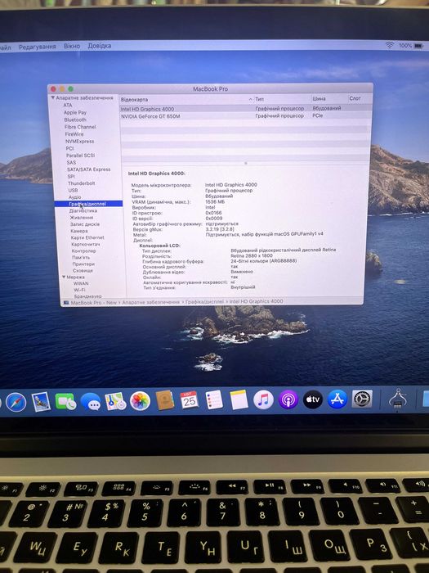Select Apple Pay in the sidebar
This screenshot has width=429, height=573.
[x=75, y=113]
